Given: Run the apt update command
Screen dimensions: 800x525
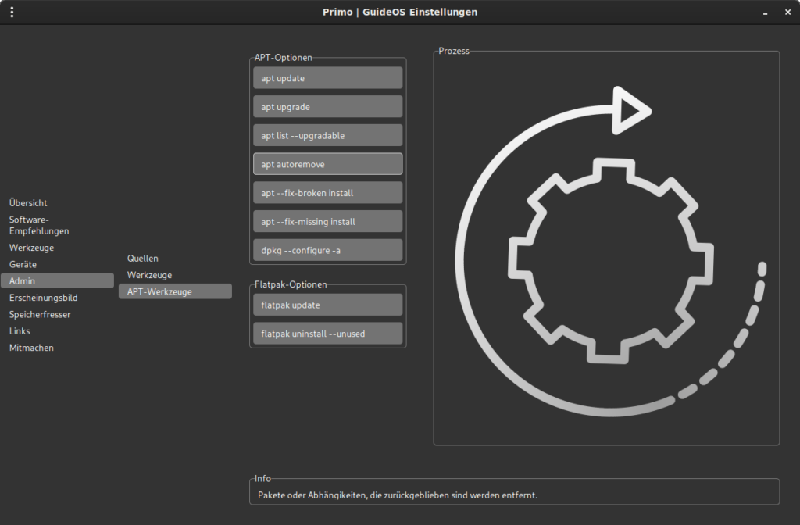Looking at the screenshot, I should click(x=327, y=78).
